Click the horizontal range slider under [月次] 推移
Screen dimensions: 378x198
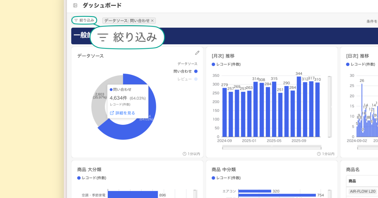pos(272,147)
